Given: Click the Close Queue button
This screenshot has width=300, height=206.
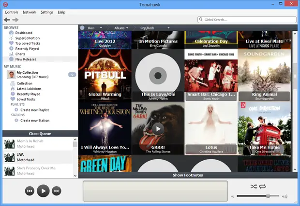Looking at the screenshot, I should [x=40, y=134].
